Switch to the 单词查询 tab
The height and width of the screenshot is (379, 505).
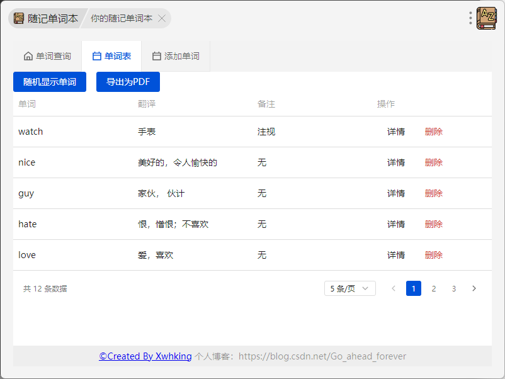47,56
